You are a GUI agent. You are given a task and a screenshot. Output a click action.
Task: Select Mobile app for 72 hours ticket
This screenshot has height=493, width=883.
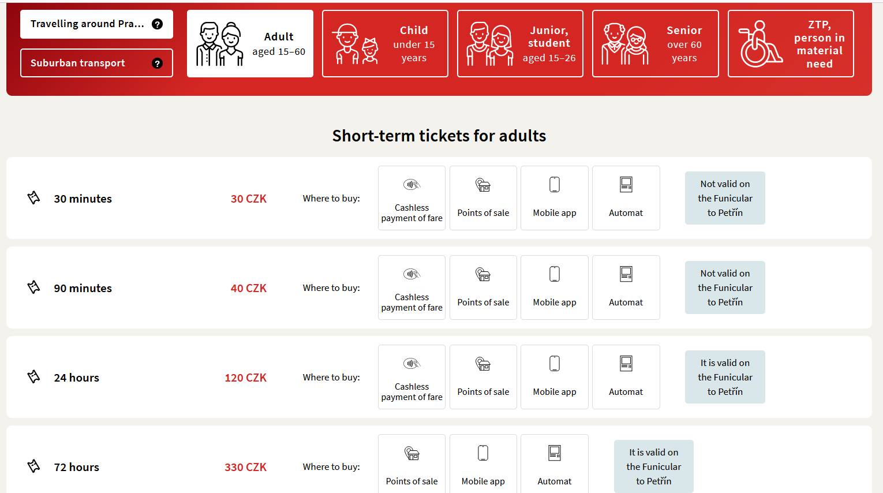pyautogui.click(x=483, y=465)
